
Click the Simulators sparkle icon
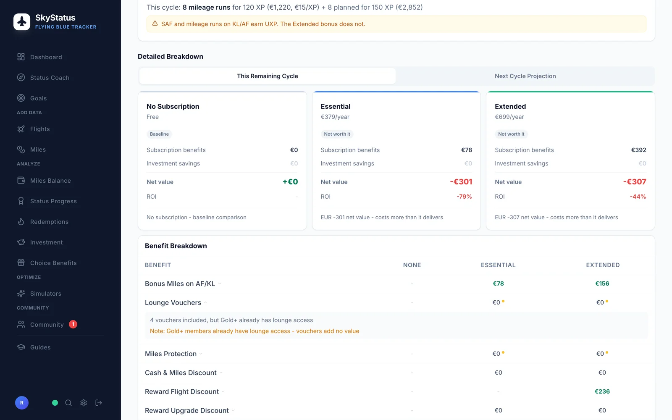coord(21,294)
